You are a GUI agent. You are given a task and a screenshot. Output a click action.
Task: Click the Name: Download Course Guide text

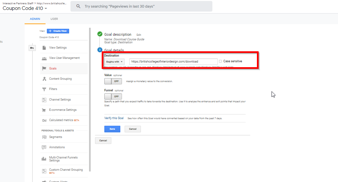[124, 39]
